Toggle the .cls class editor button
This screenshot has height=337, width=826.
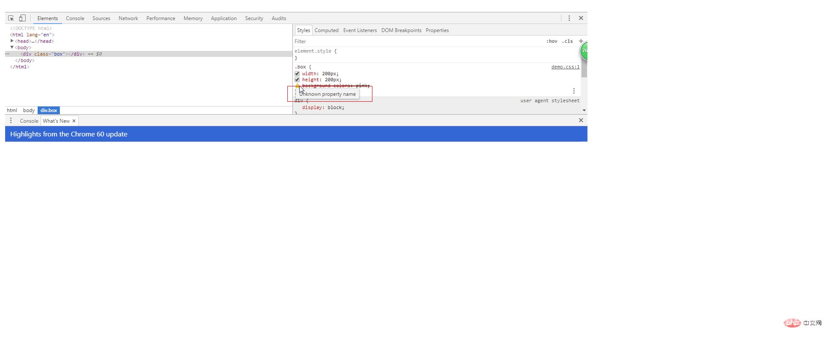pos(567,41)
